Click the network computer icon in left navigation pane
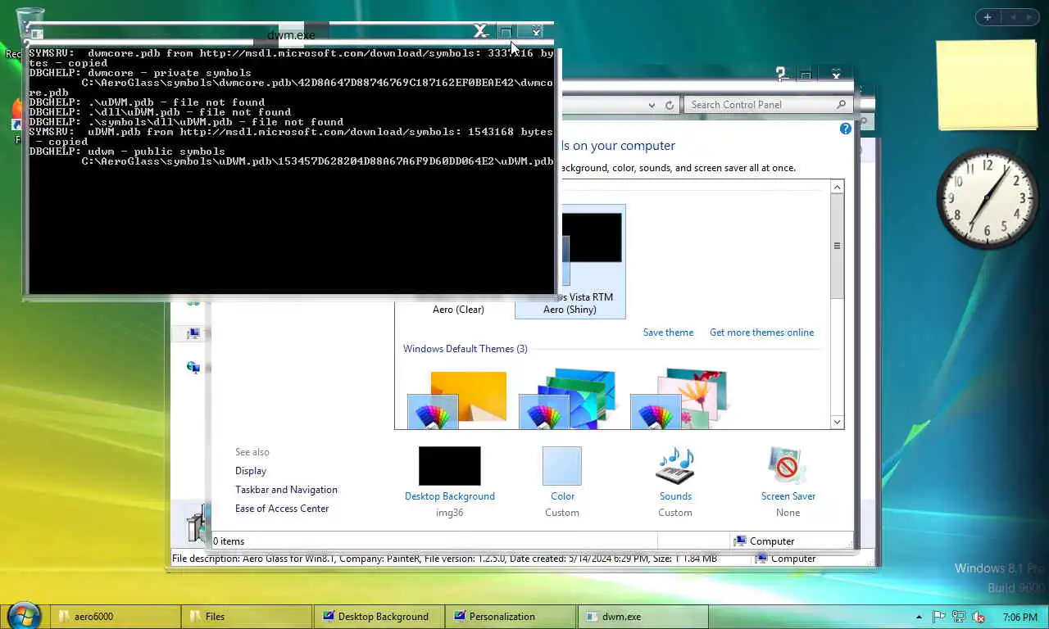 [193, 333]
